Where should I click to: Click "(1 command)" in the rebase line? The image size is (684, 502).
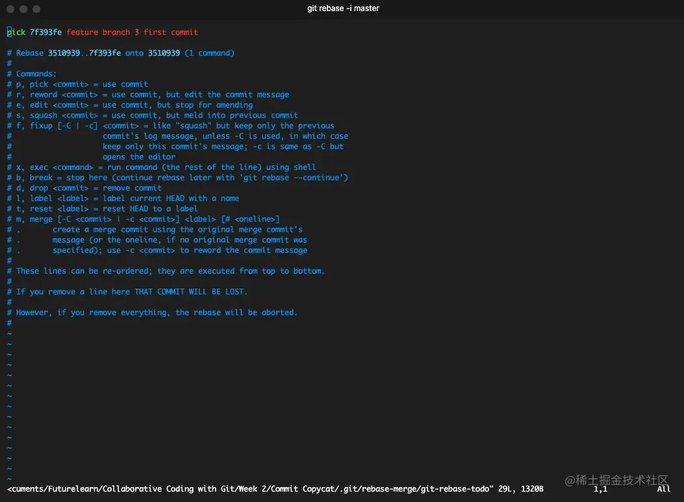coord(209,53)
